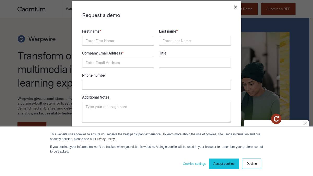Open the Privacy Policy link
The height and width of the screenshot is (176, 313).
coord(105,139)
